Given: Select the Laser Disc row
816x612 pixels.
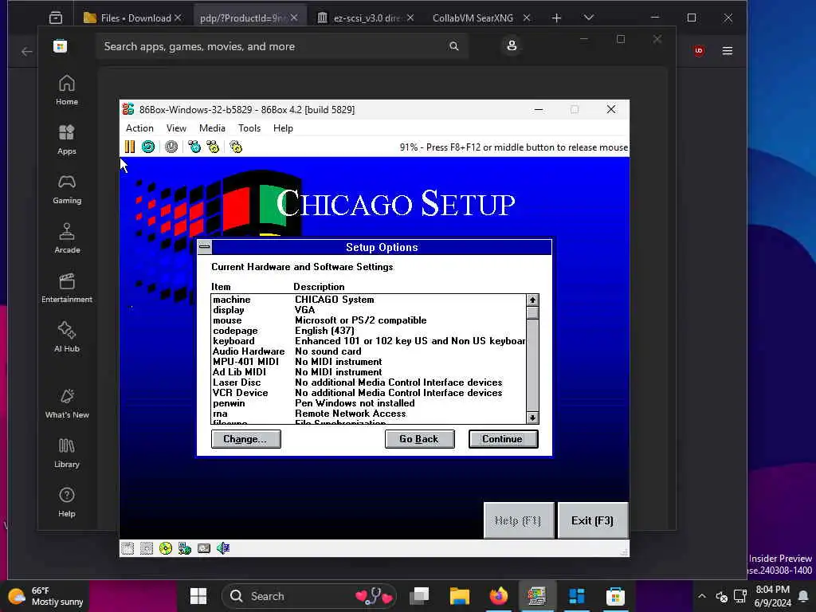Looking at the screenshot, I should [368, 382].
